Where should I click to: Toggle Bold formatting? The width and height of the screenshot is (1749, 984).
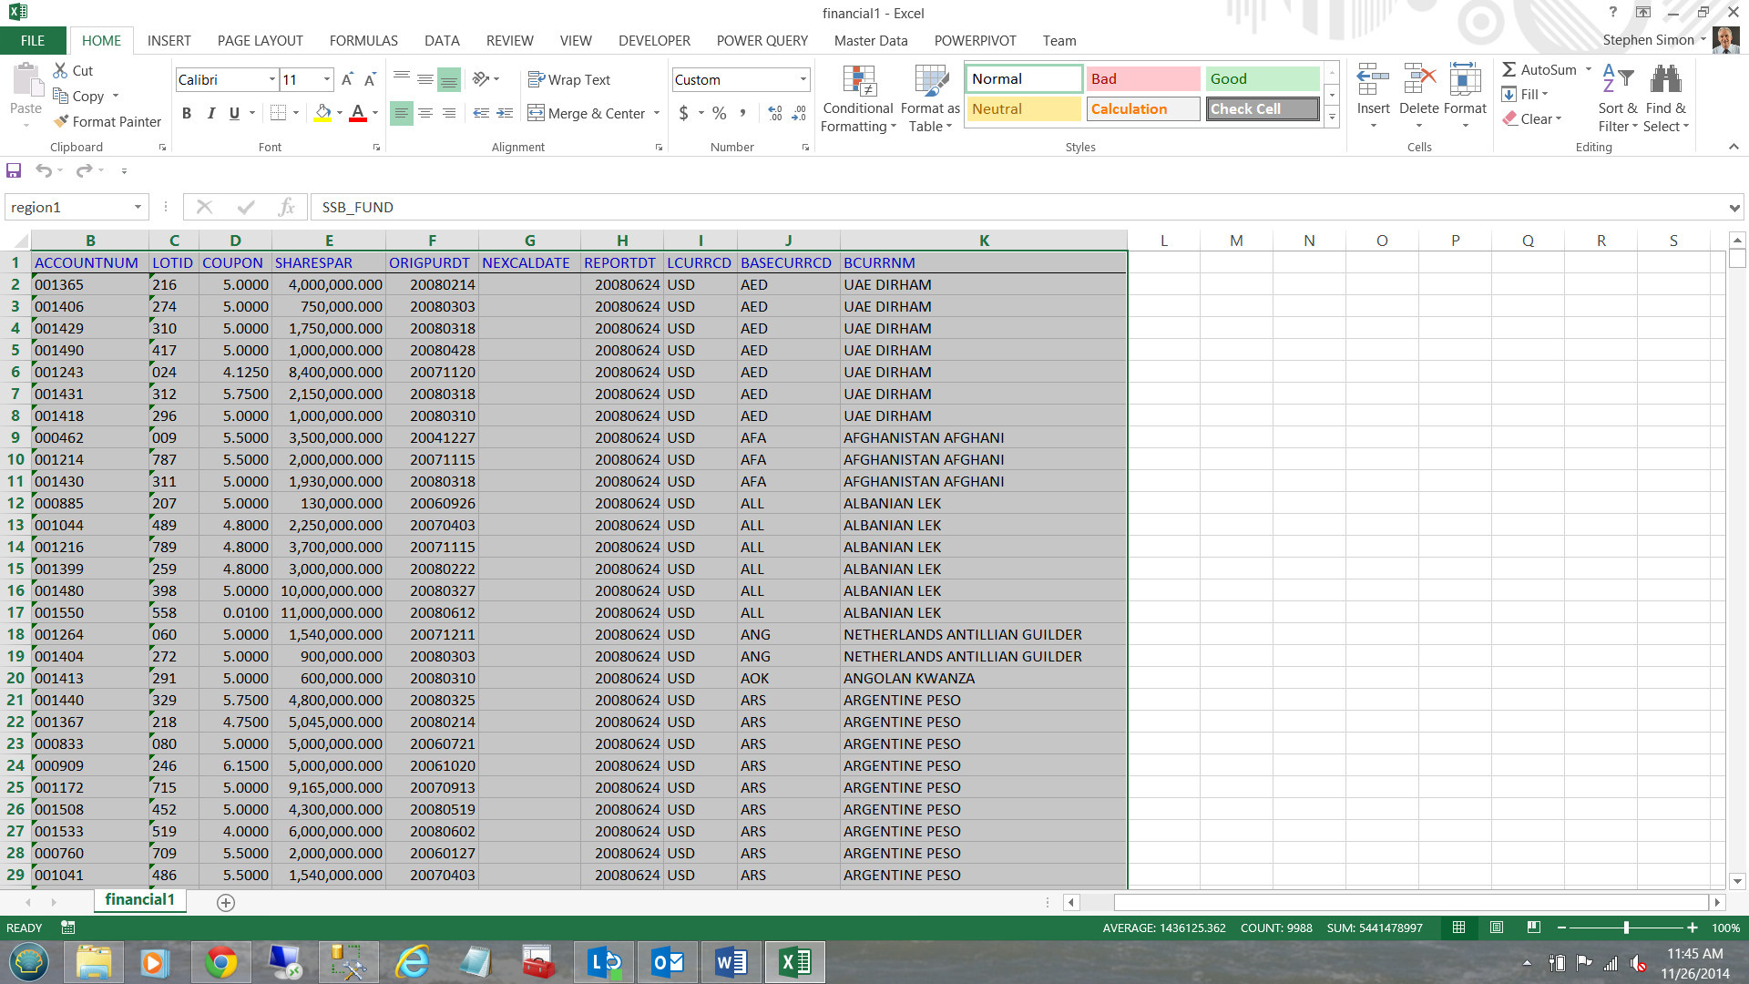point(187,113)
